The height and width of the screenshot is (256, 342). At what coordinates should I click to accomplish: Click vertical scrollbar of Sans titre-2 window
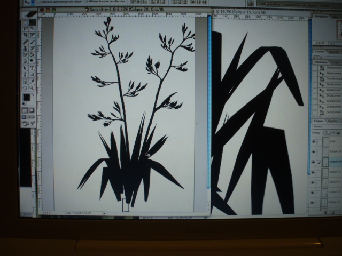209,101
